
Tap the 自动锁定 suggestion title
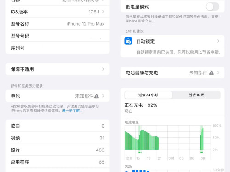tap(145, 41)
